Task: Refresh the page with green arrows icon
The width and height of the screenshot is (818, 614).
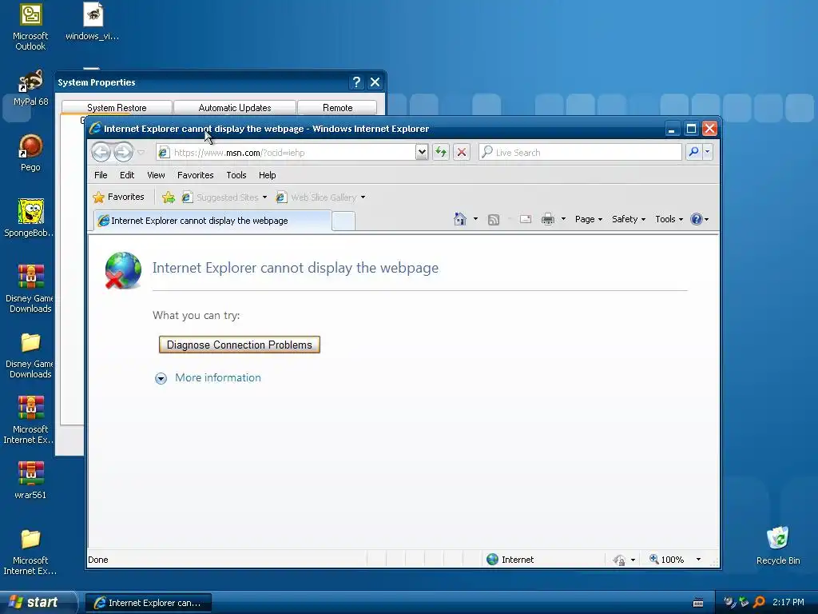Action: [441, 153]
